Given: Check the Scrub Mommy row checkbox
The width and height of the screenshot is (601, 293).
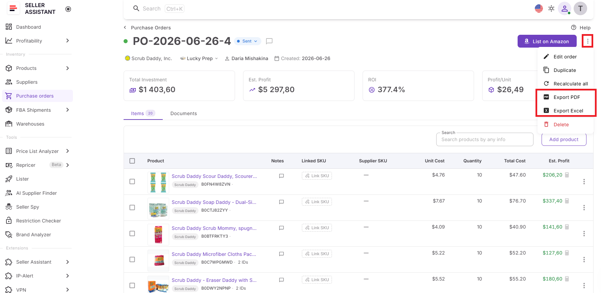Looking at the screenshot, I should (x=132, y=234).
